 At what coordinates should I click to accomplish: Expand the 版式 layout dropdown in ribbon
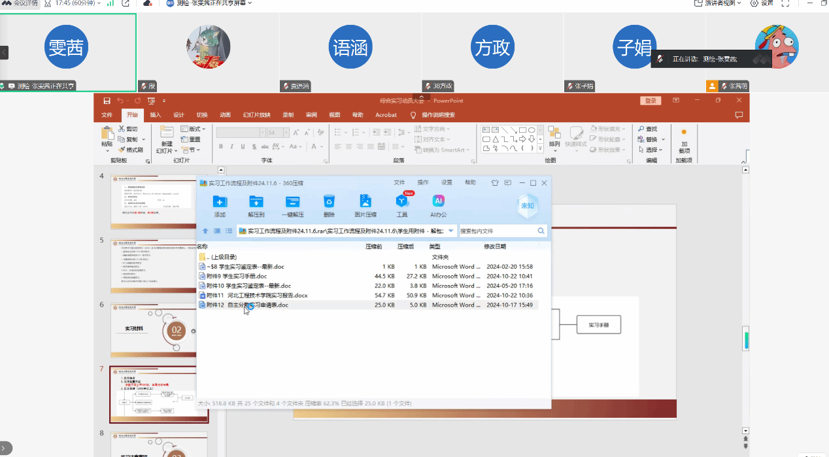(194, 129)
